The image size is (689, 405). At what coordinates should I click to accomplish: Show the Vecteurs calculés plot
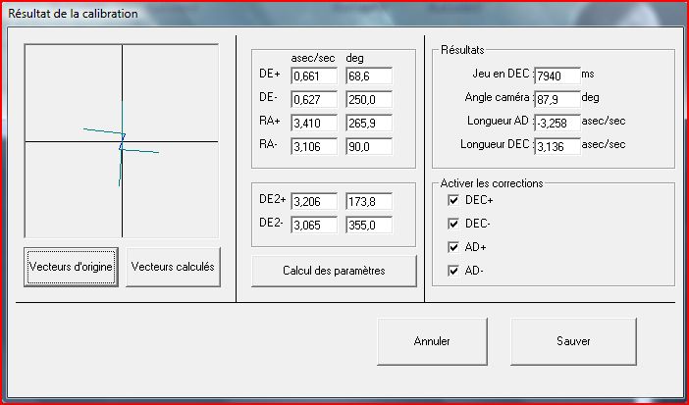pos(173,267)
